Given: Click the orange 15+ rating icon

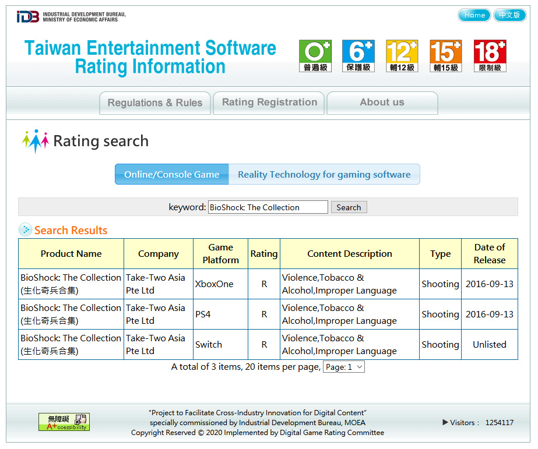Looking at the screenshot, I should pos(445,56).
